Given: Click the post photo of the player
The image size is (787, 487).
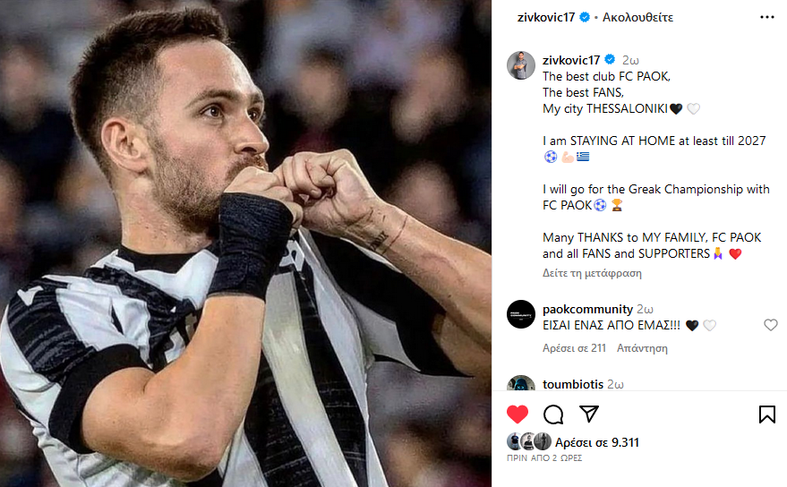Looking at the screenshot, I should (245, 243).
